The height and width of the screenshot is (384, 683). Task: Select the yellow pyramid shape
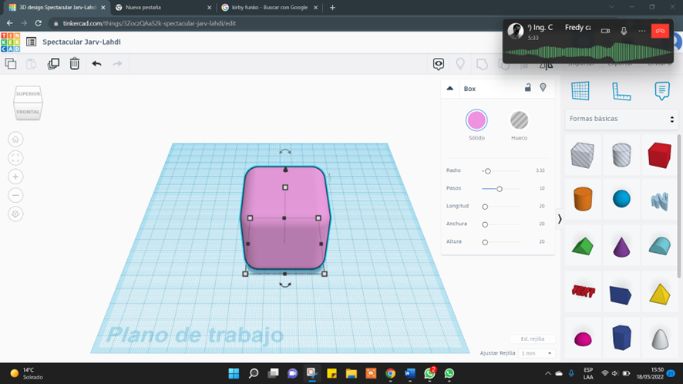coord(659,294)
